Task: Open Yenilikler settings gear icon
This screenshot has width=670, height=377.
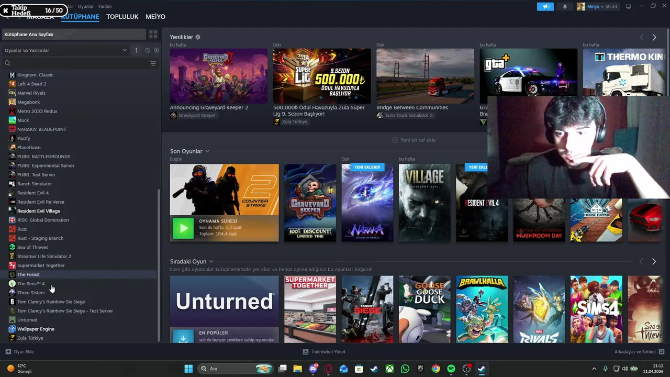Action: pos(198,37)
